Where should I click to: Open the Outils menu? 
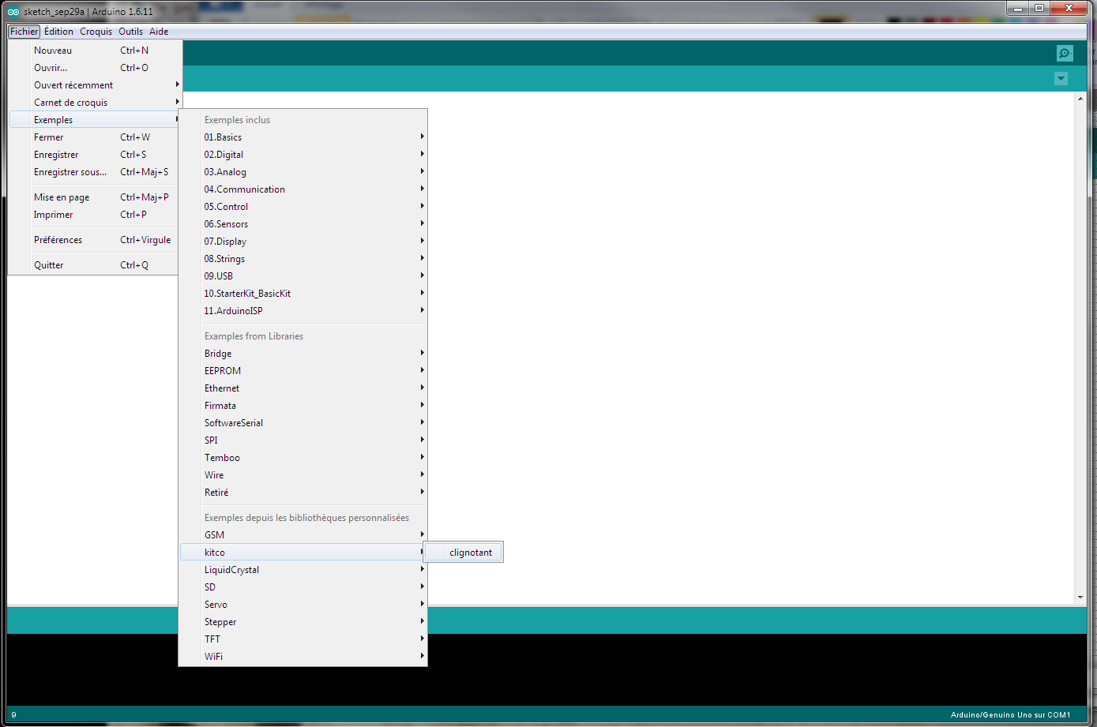point(130,32)
